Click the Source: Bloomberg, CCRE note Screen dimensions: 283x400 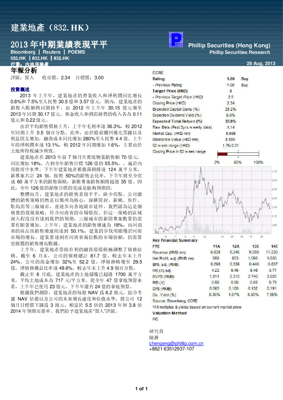point(175,301)
